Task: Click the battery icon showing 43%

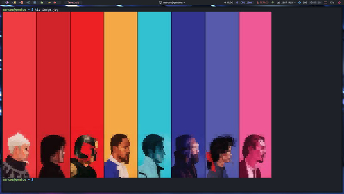Action: click(x=326, y=3)
